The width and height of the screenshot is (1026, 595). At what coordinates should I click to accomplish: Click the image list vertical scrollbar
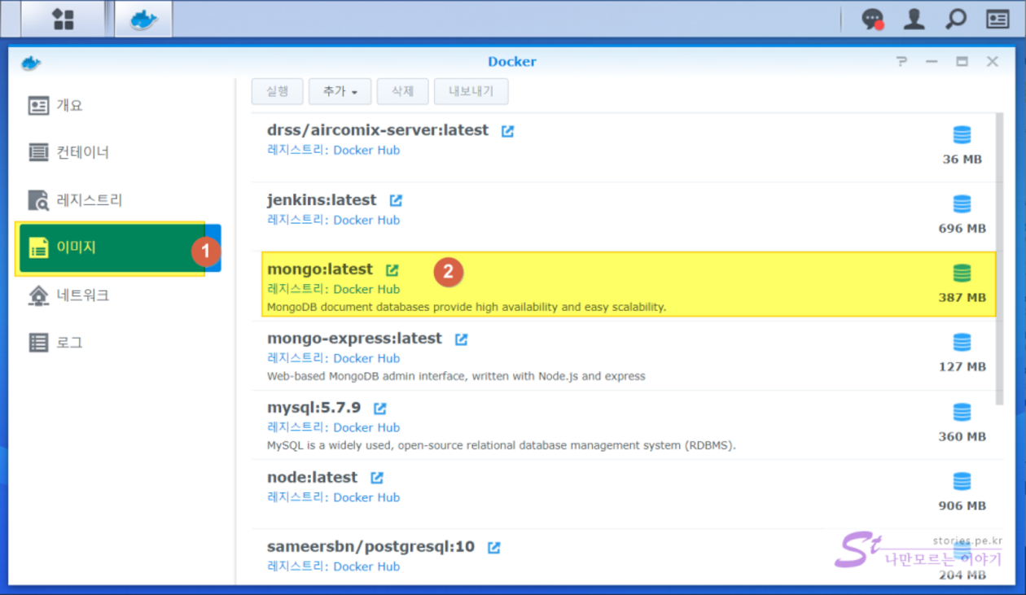[x=1000, y=260]
